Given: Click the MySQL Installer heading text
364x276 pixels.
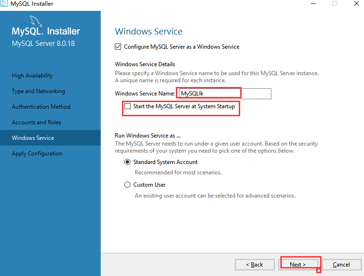Looking at the screenshot, I should 46,31.
